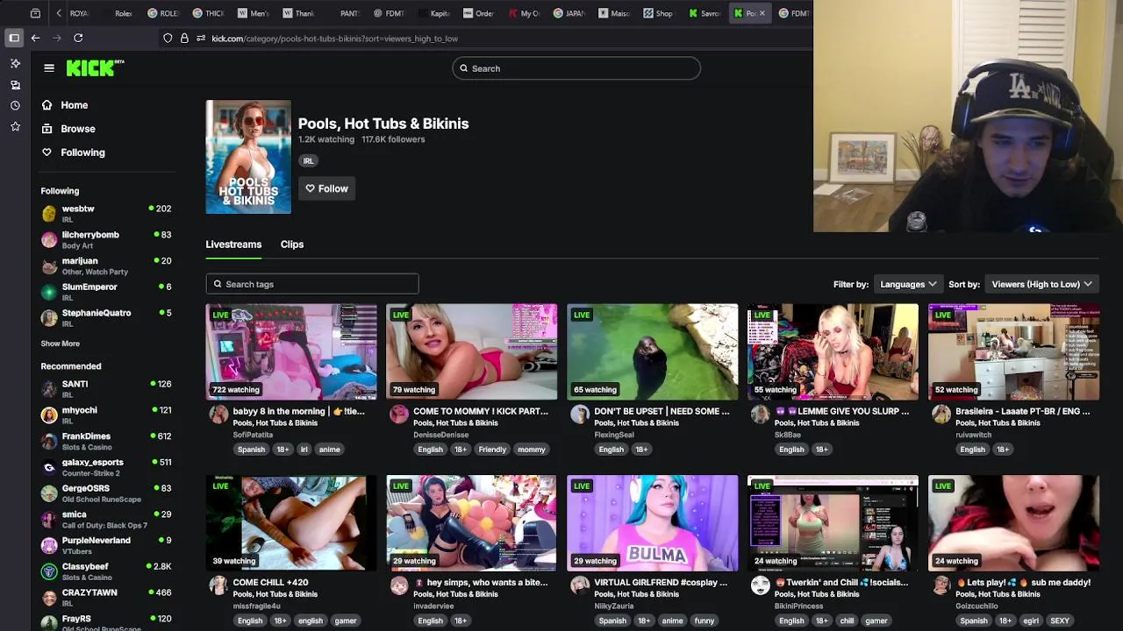Click DenisseDenisse streamer avatar
This screenshot has height=631, width=1123.
tap(399, 415)
